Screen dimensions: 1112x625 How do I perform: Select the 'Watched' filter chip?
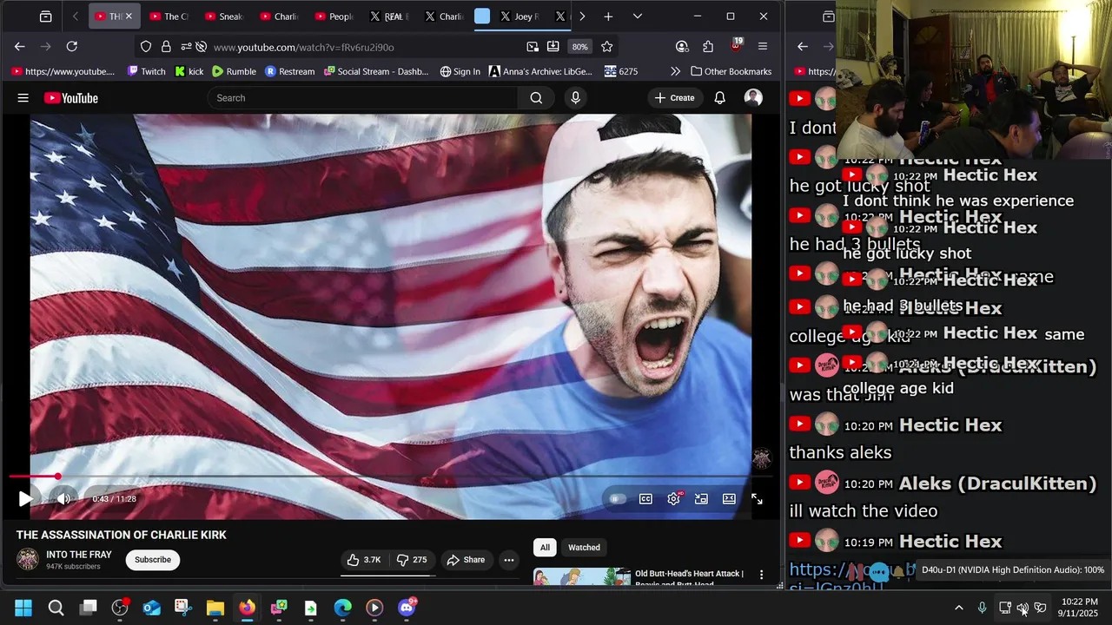point(584,548)
